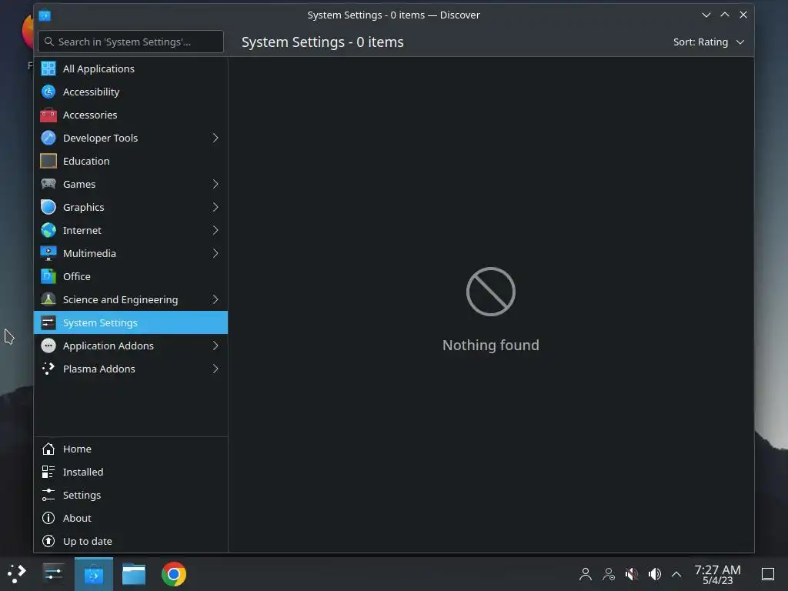The height and width of the screenshot is (591, 788).
Task: Expand Developer Tools subcategories chevron
Action: (x=215, y=138)
